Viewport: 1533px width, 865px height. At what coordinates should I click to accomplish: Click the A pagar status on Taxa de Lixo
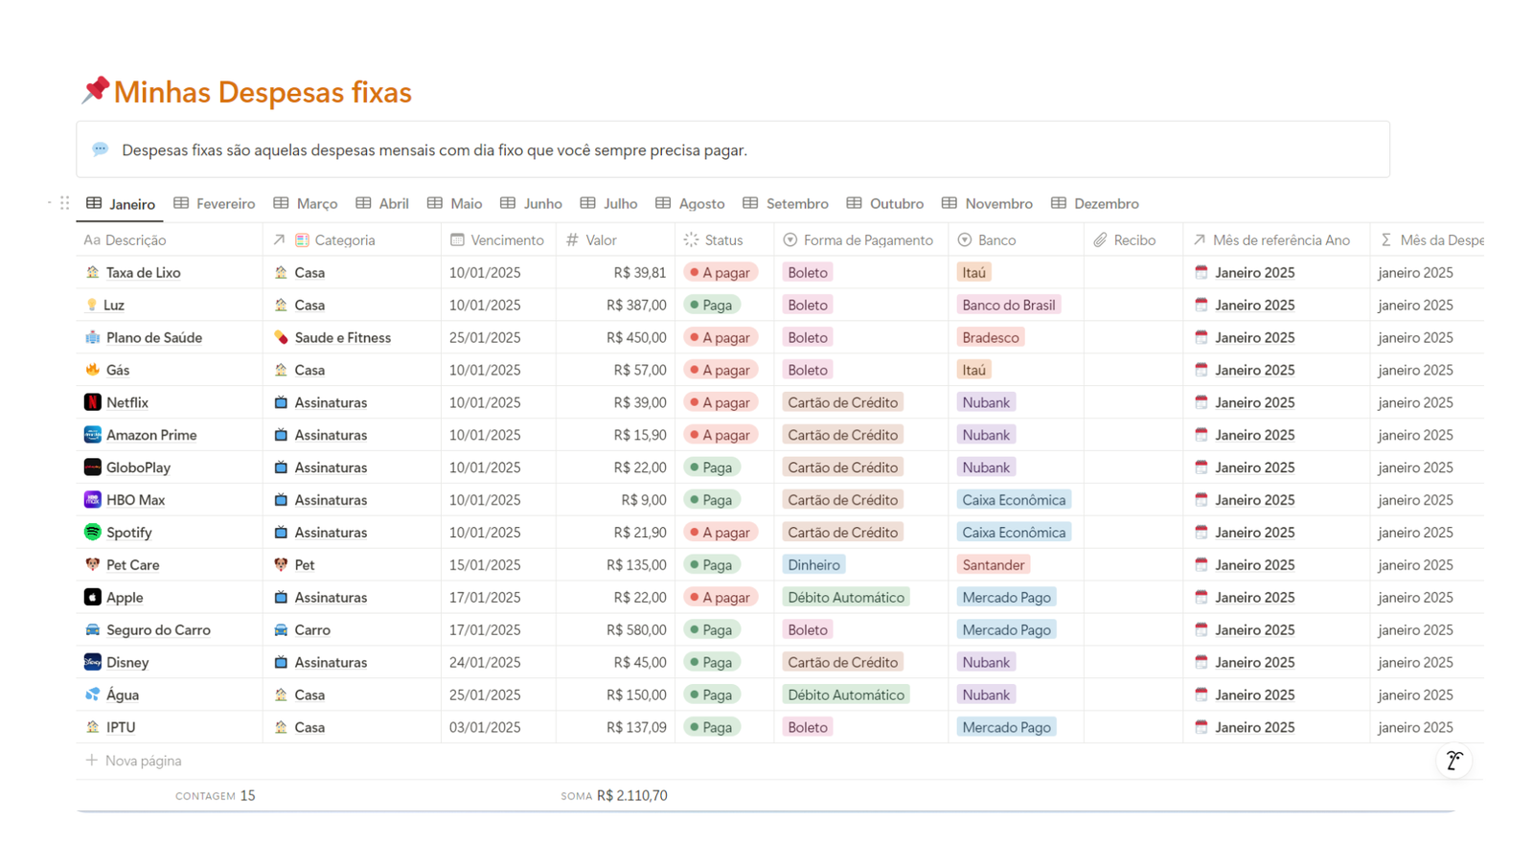(721, 273)
